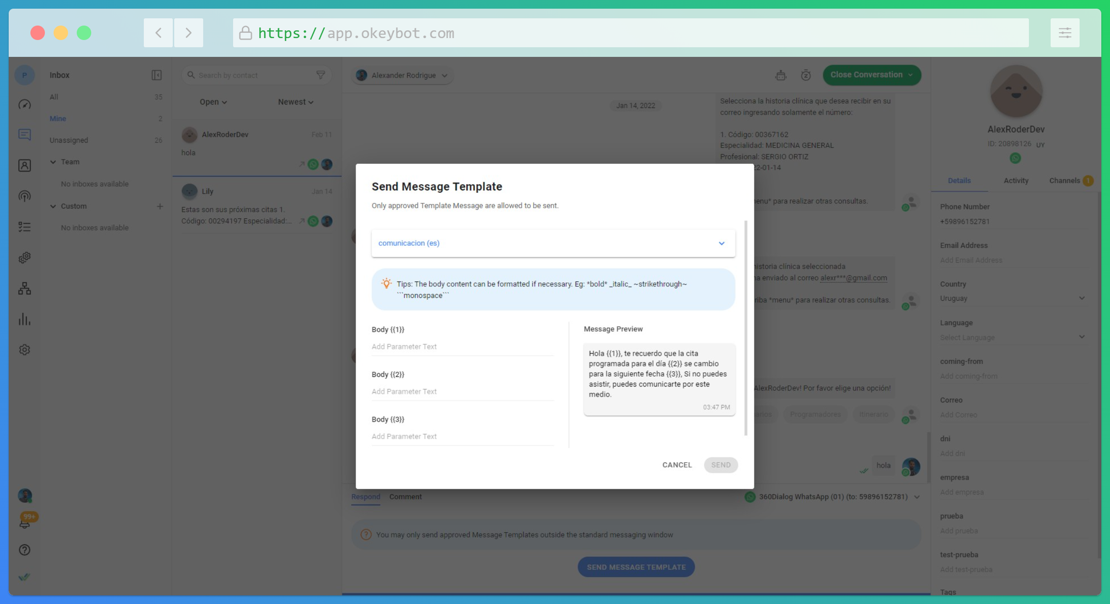Open the task list icon in sidebar

point(25,227)
